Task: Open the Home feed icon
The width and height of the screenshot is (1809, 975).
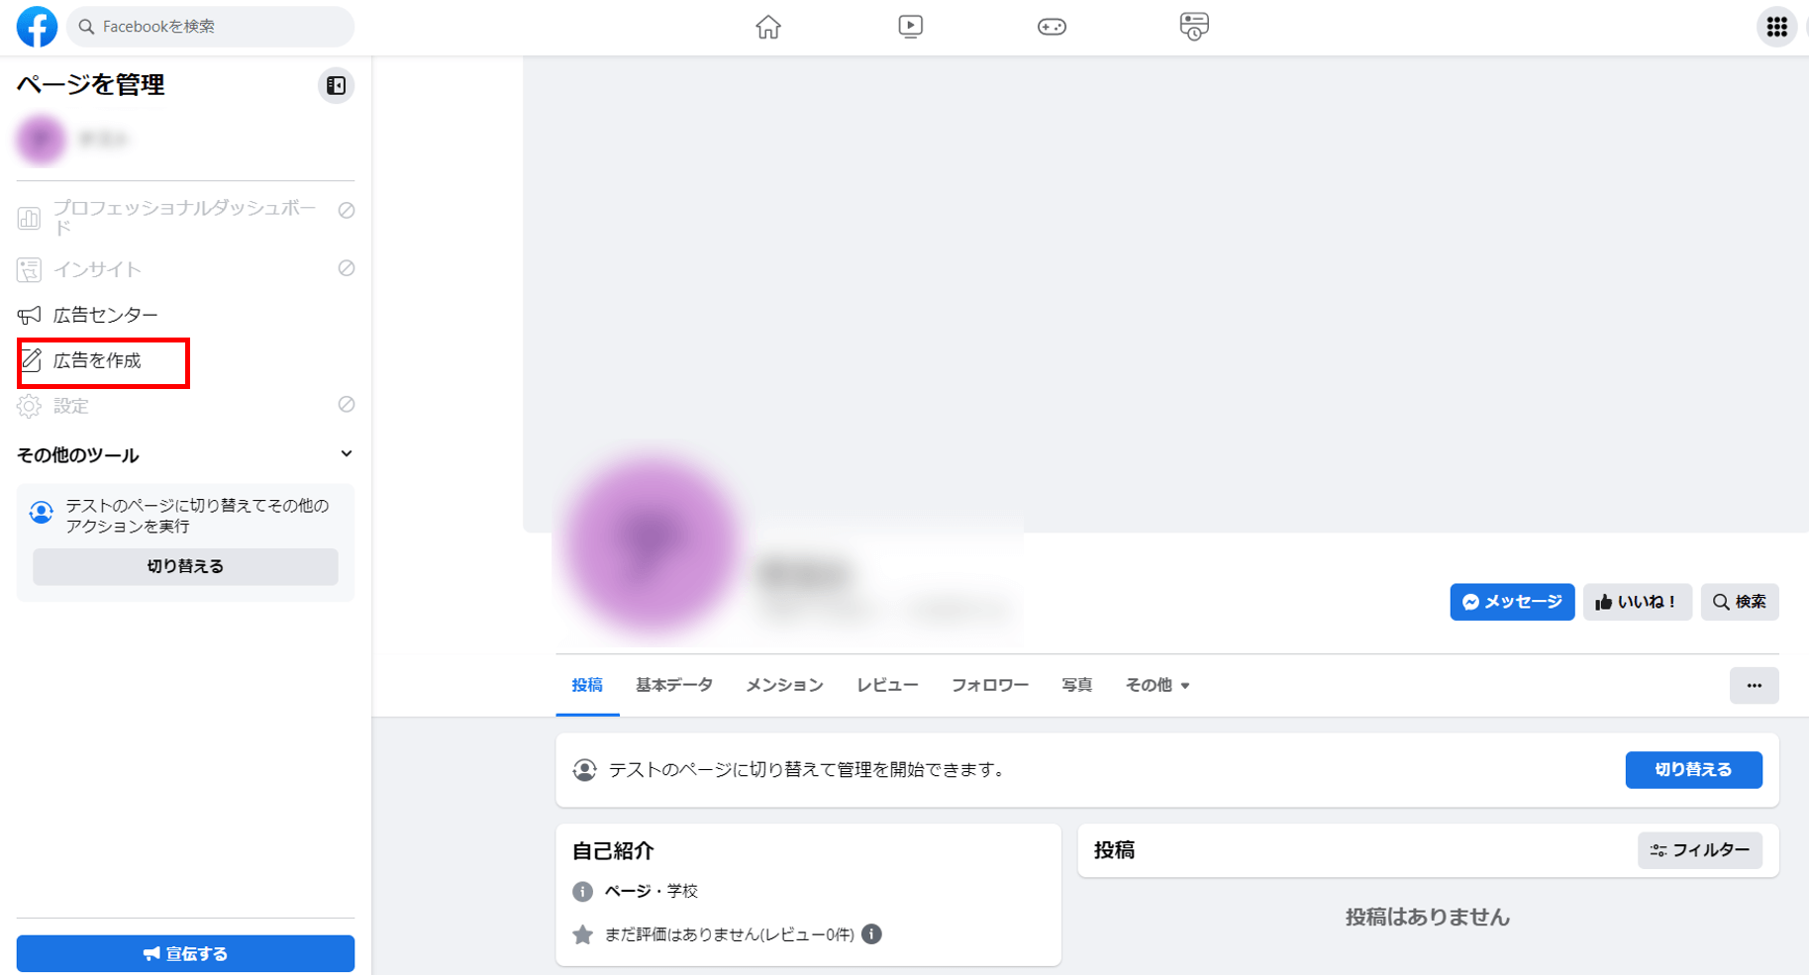Action: click(767, 27)
